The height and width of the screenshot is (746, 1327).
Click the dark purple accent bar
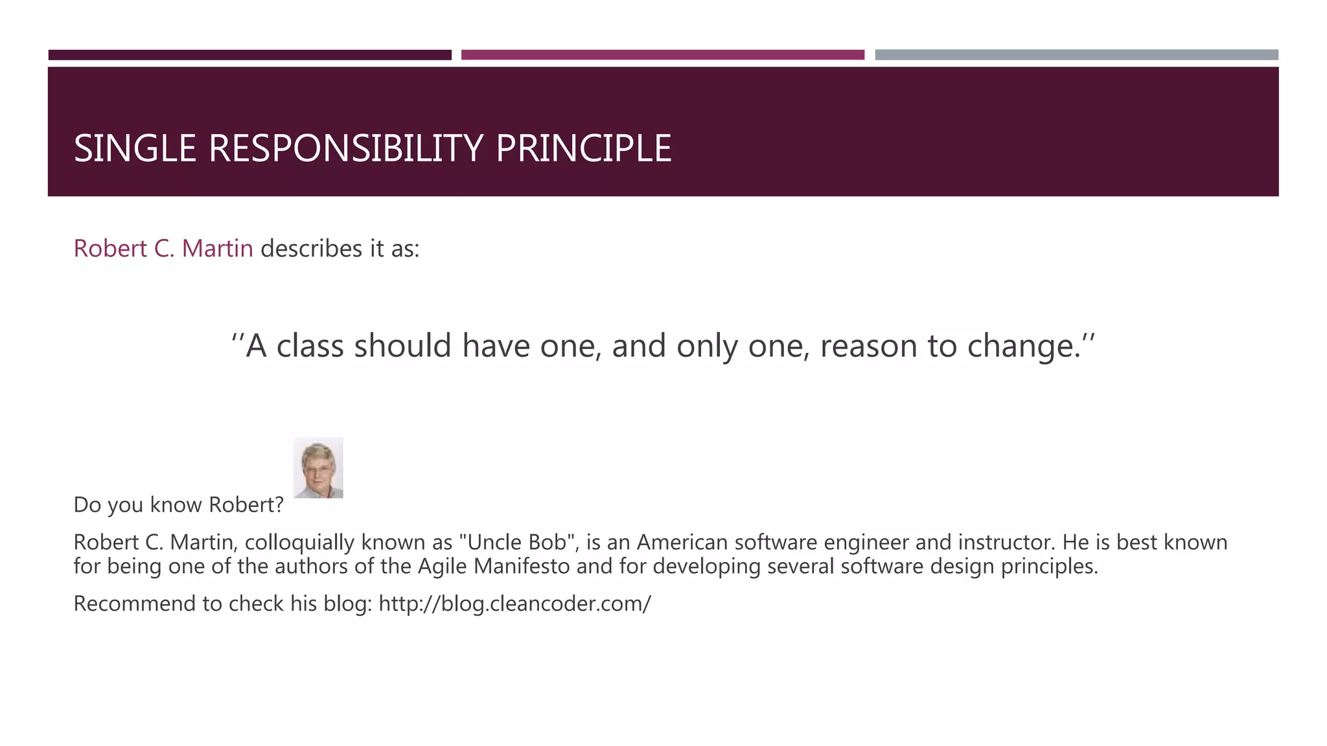click(x=250, y=55)
